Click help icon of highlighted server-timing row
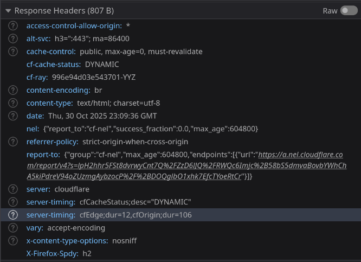 coord(13,215)
